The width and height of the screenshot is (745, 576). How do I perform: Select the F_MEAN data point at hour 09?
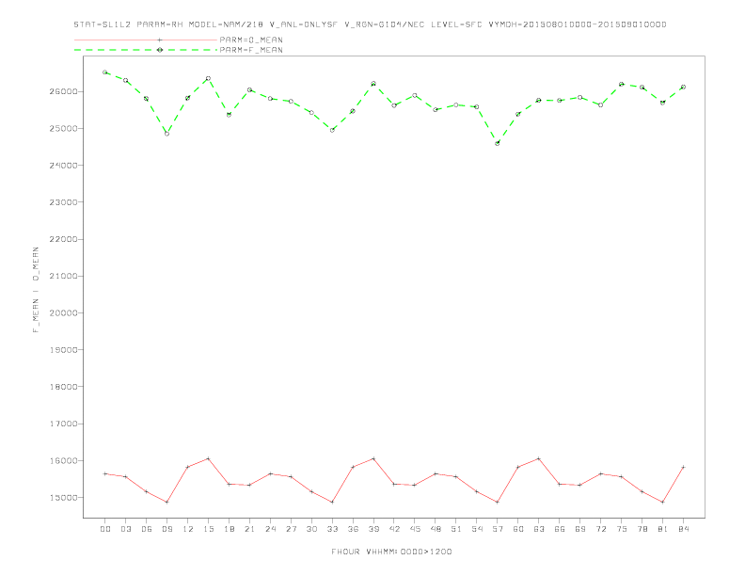[166, 134]
